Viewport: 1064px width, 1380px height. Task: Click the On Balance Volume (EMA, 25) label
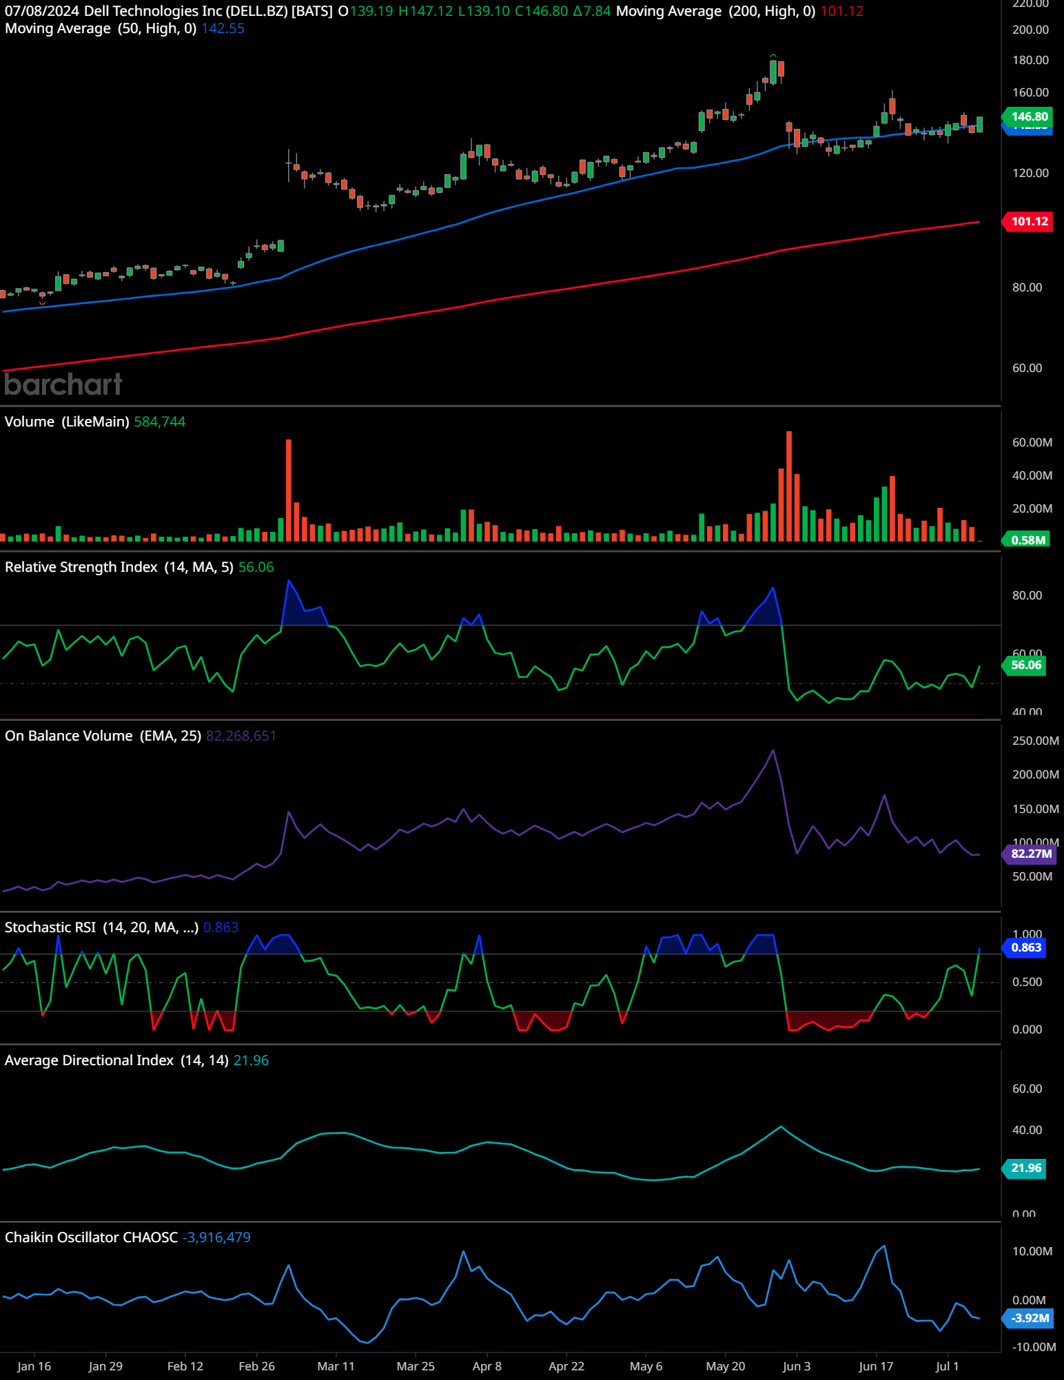[103, 736]
